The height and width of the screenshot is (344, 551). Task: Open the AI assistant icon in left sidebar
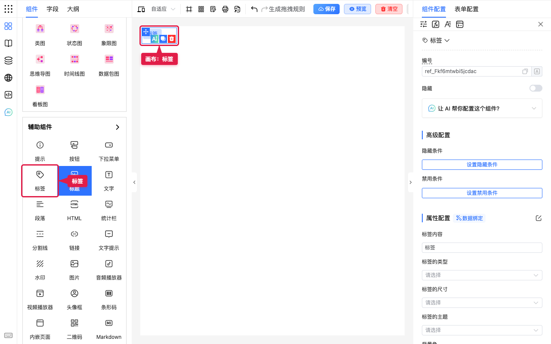coord(8,112)
